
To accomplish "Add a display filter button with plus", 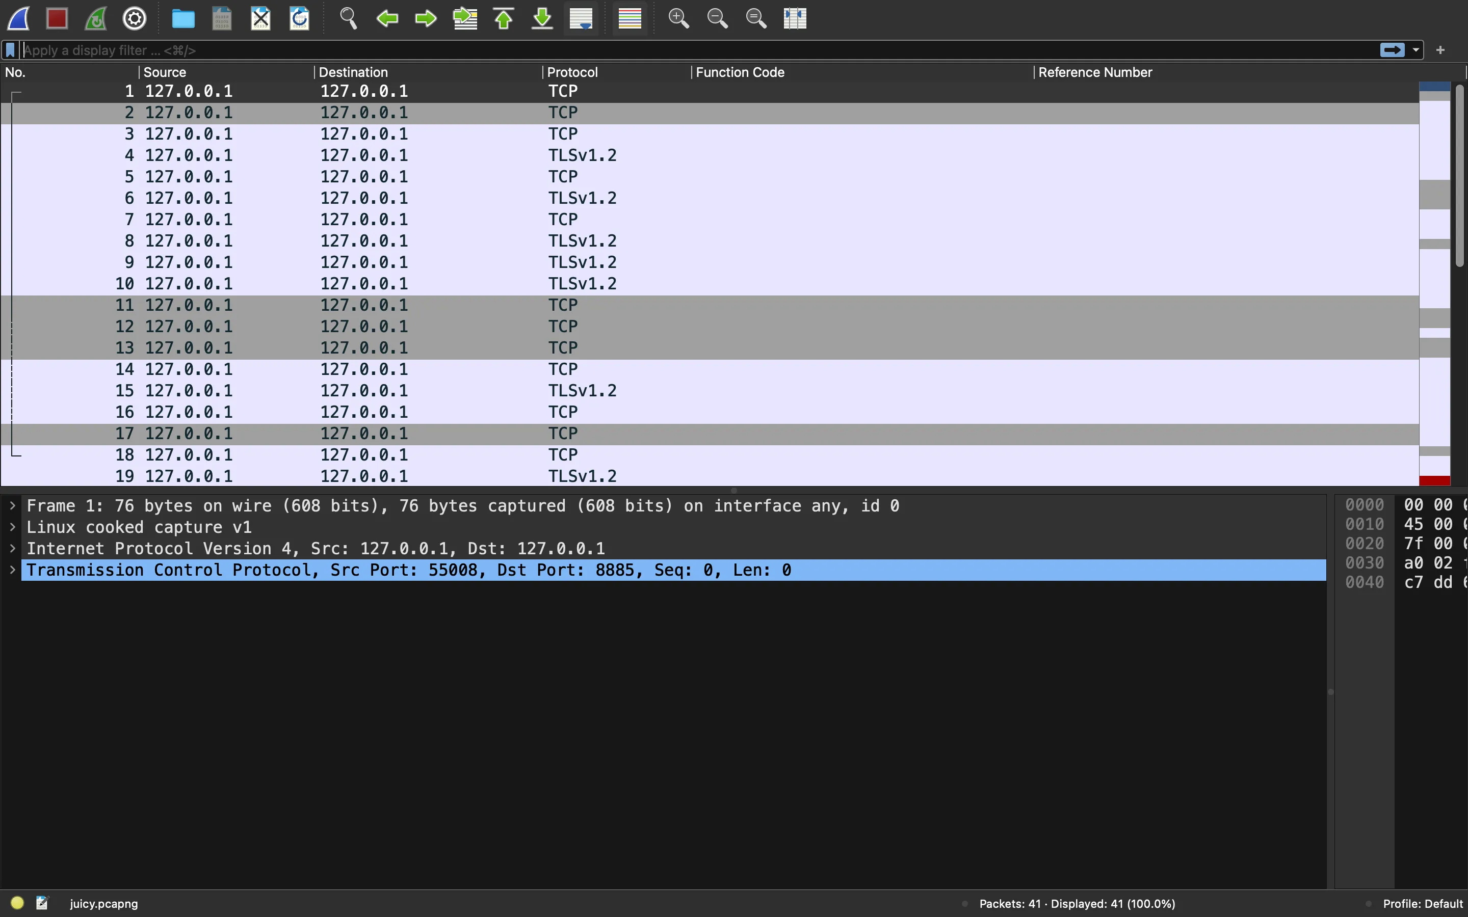I will (1440, 50).
